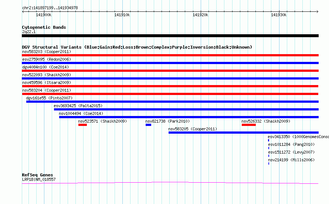Open the nsv583203 (Cooper2011) label
This screenshot has height=204, width=329.
point(47,52)
